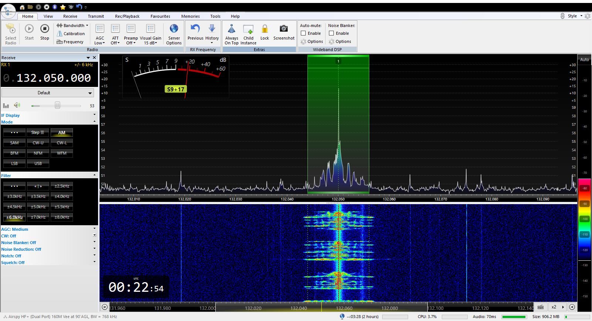Enable the Auto-mute checkbox
The image size is (592, 321).
click(x=303, y=33)
